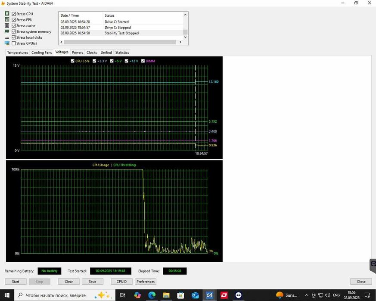376x301 pixels.
Task: Click the Stress FPU icon
Action: pyautogui.click(x=7, y=19)
